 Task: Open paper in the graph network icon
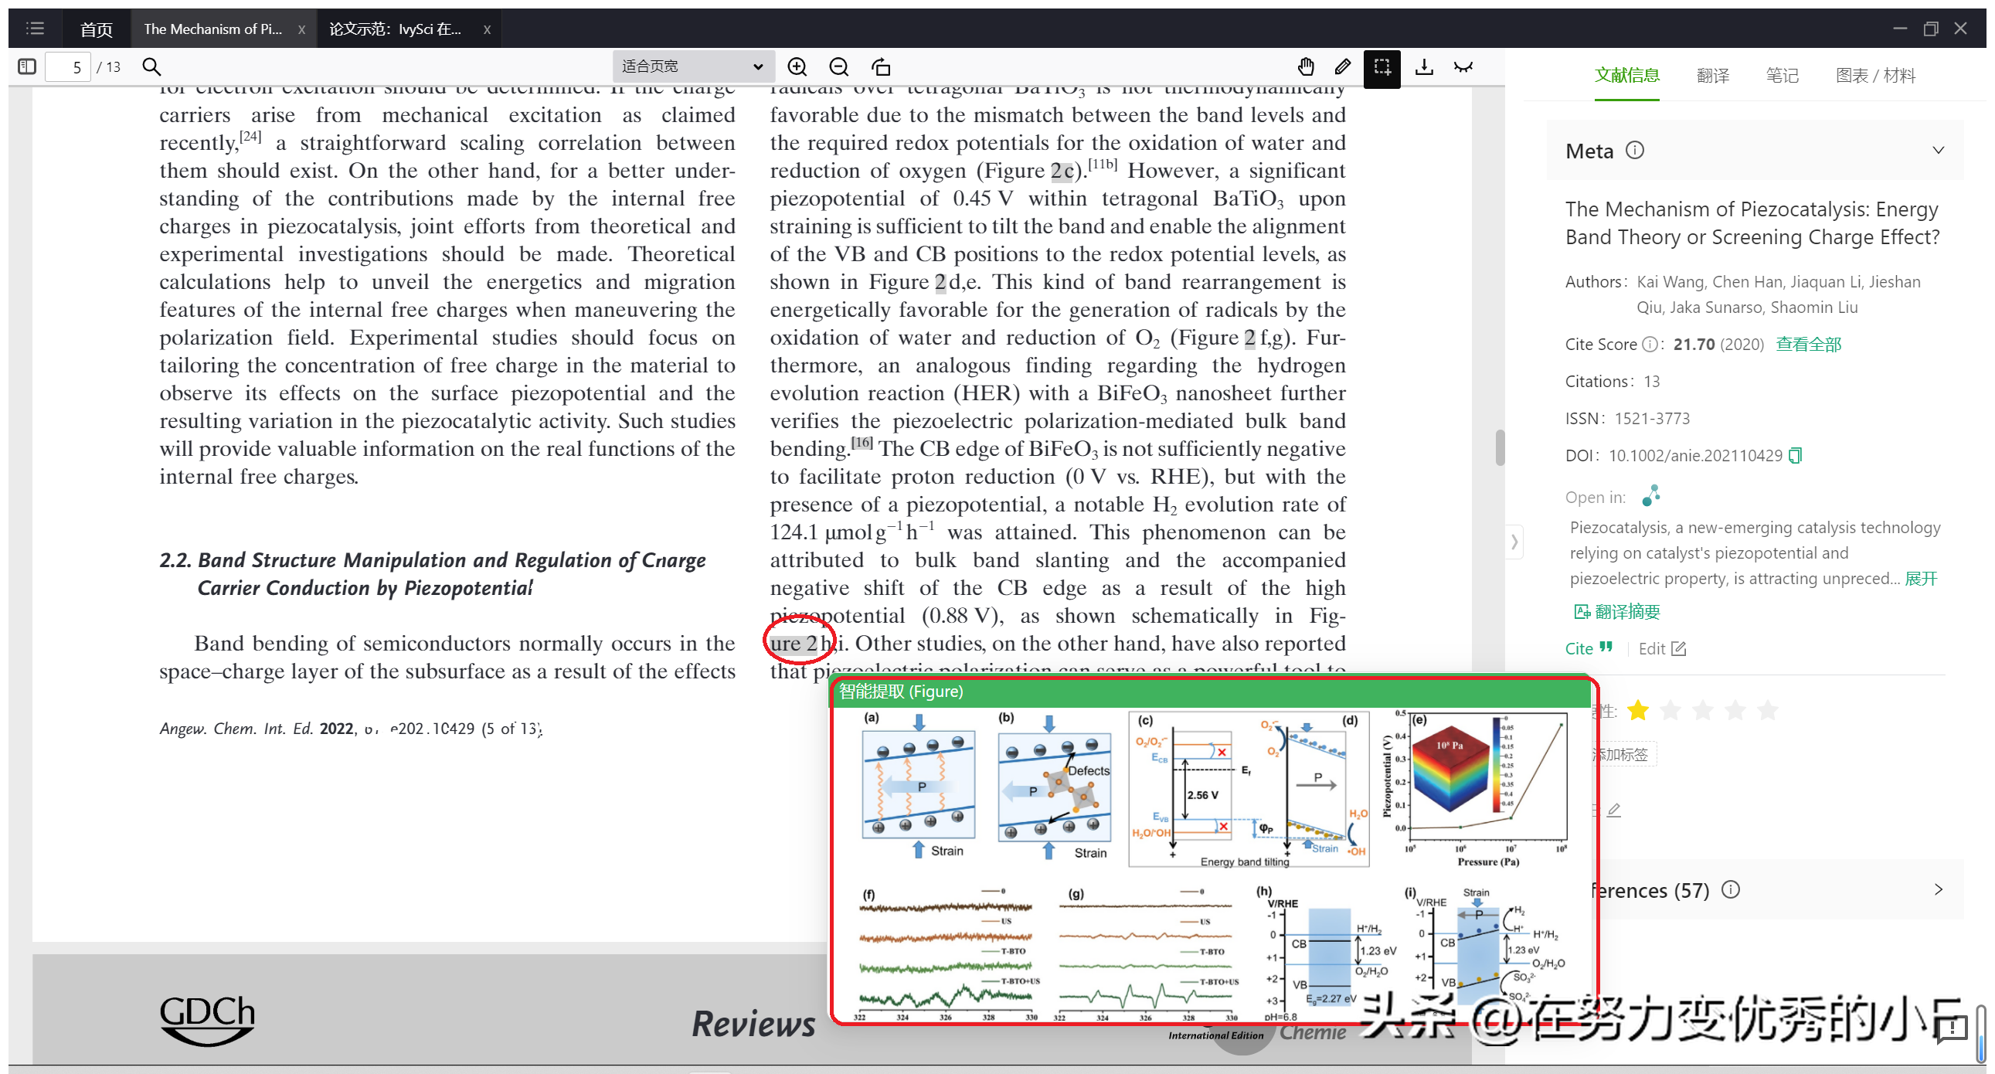coord(1651,495)
